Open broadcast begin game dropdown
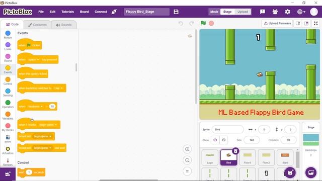322x181 pixels. pyautogui.click(x=42, y=136)
